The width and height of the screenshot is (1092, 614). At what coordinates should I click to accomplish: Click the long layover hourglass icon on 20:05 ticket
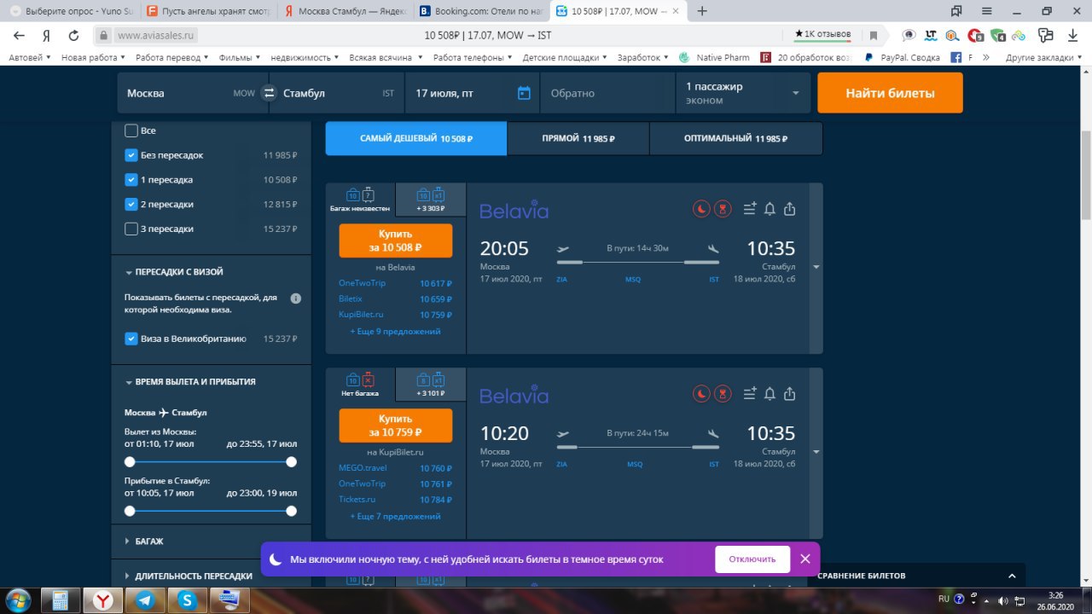pyautogui.click(x=723, y=208)
